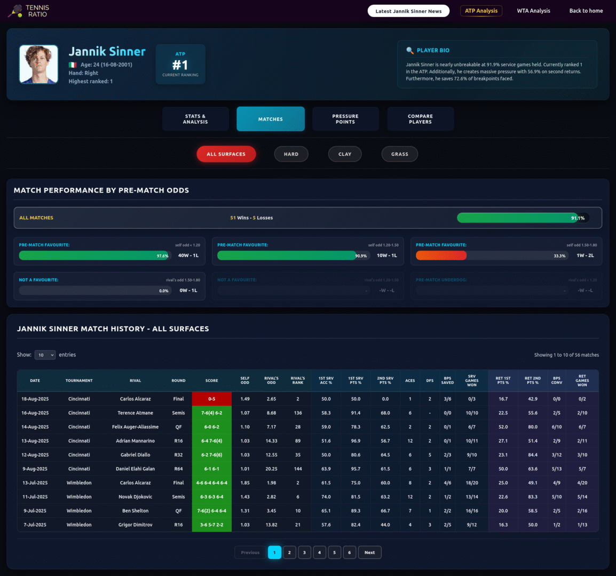Sort table by Date column
616x576 pixels.
35,380
